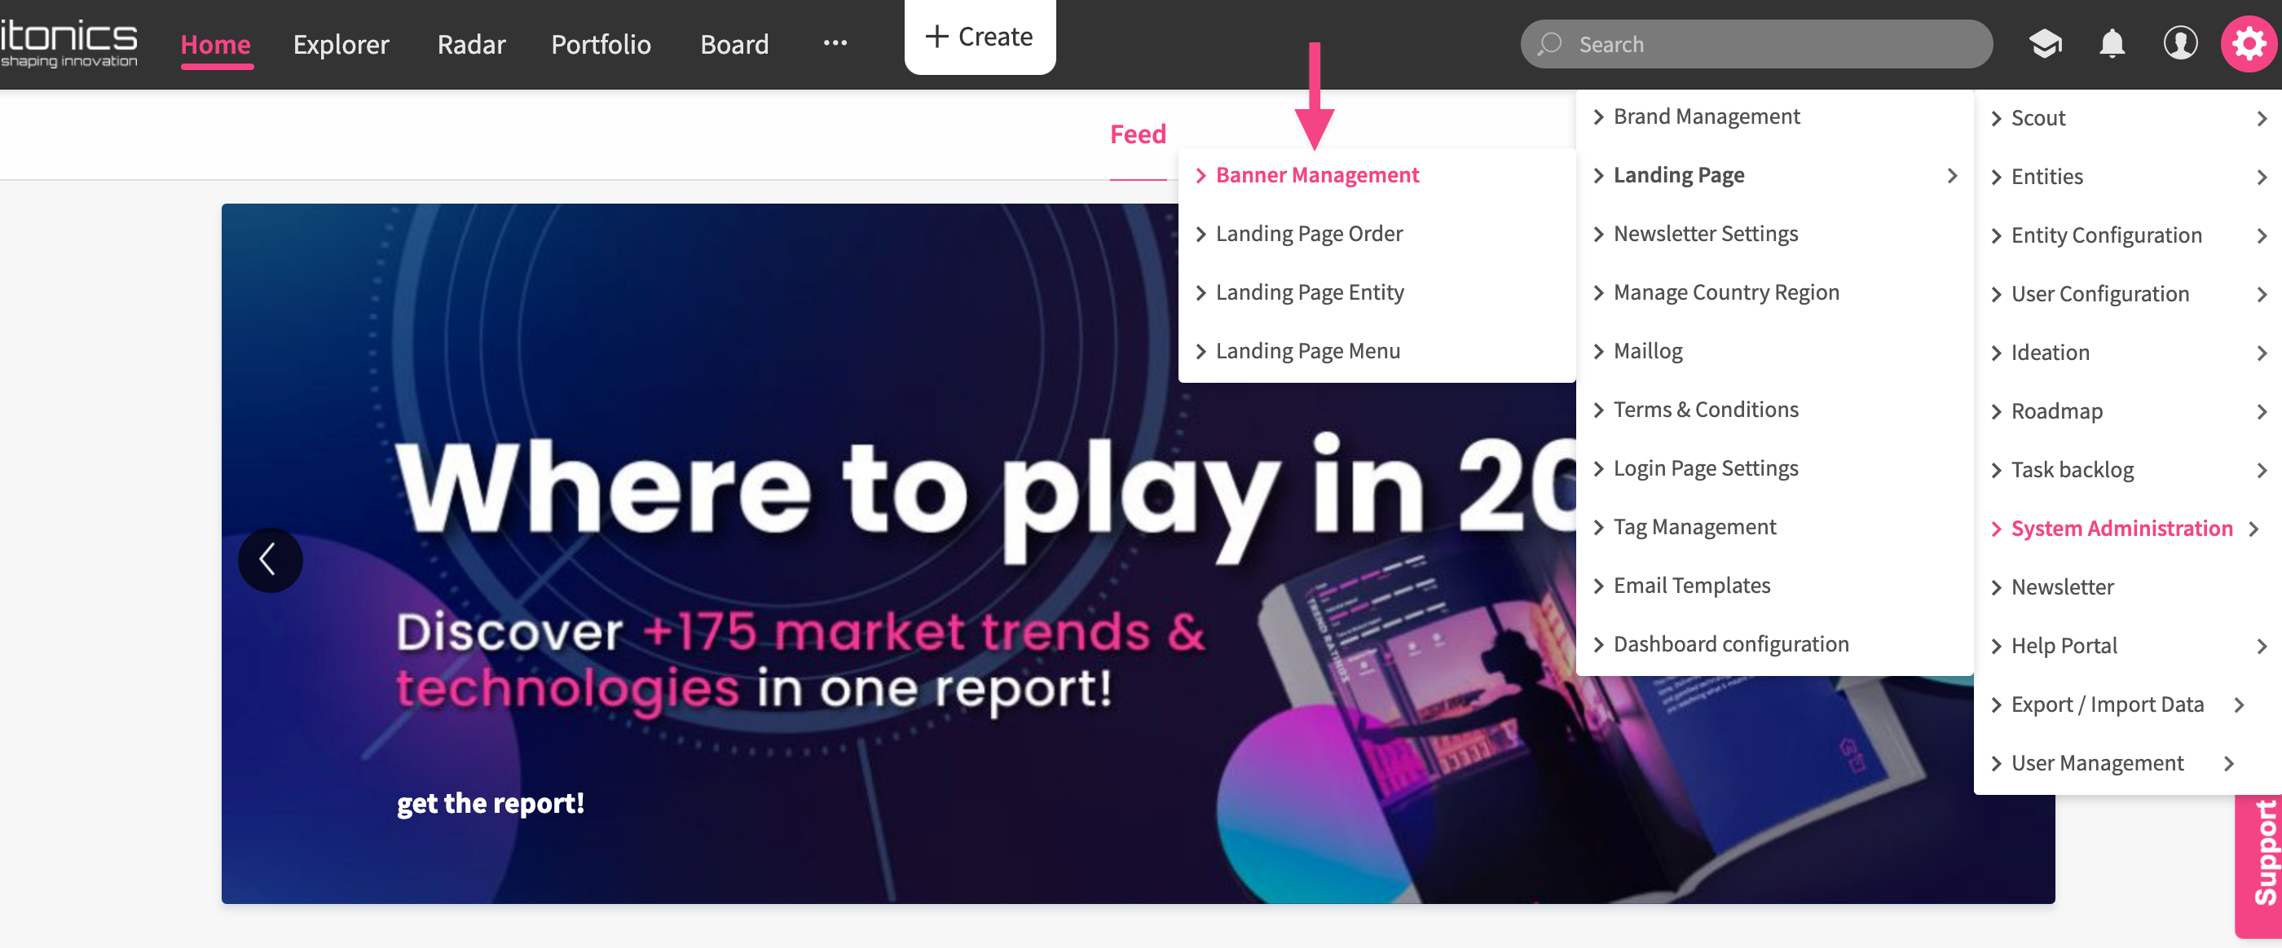Click the Create button
Viewport: 2282px width, 948px height.
[979, 37]
